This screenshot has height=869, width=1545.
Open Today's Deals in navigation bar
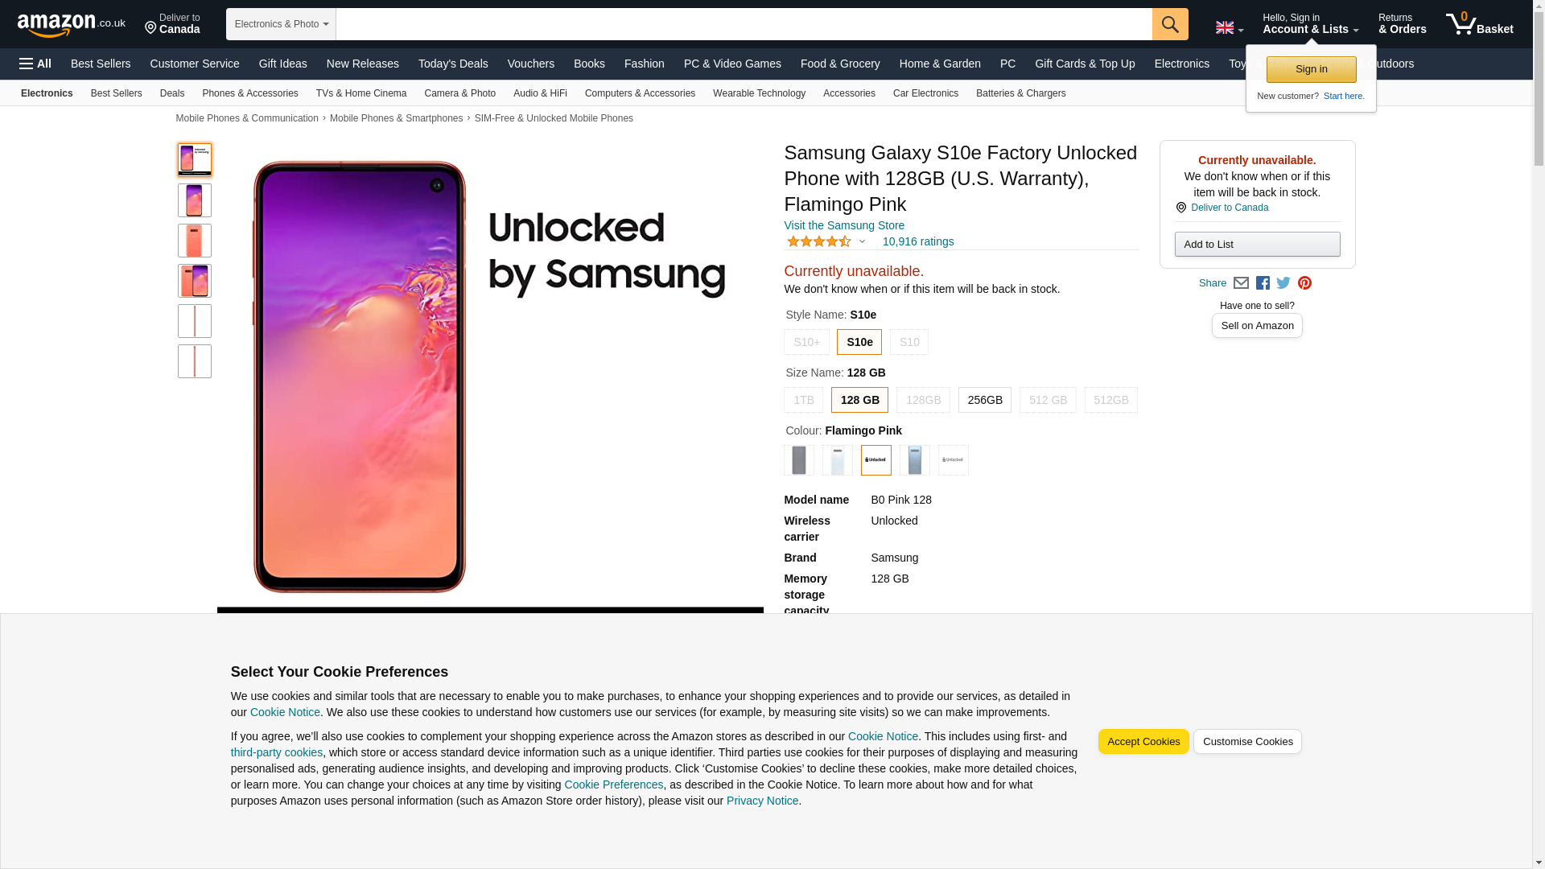(x=453, y=64)
